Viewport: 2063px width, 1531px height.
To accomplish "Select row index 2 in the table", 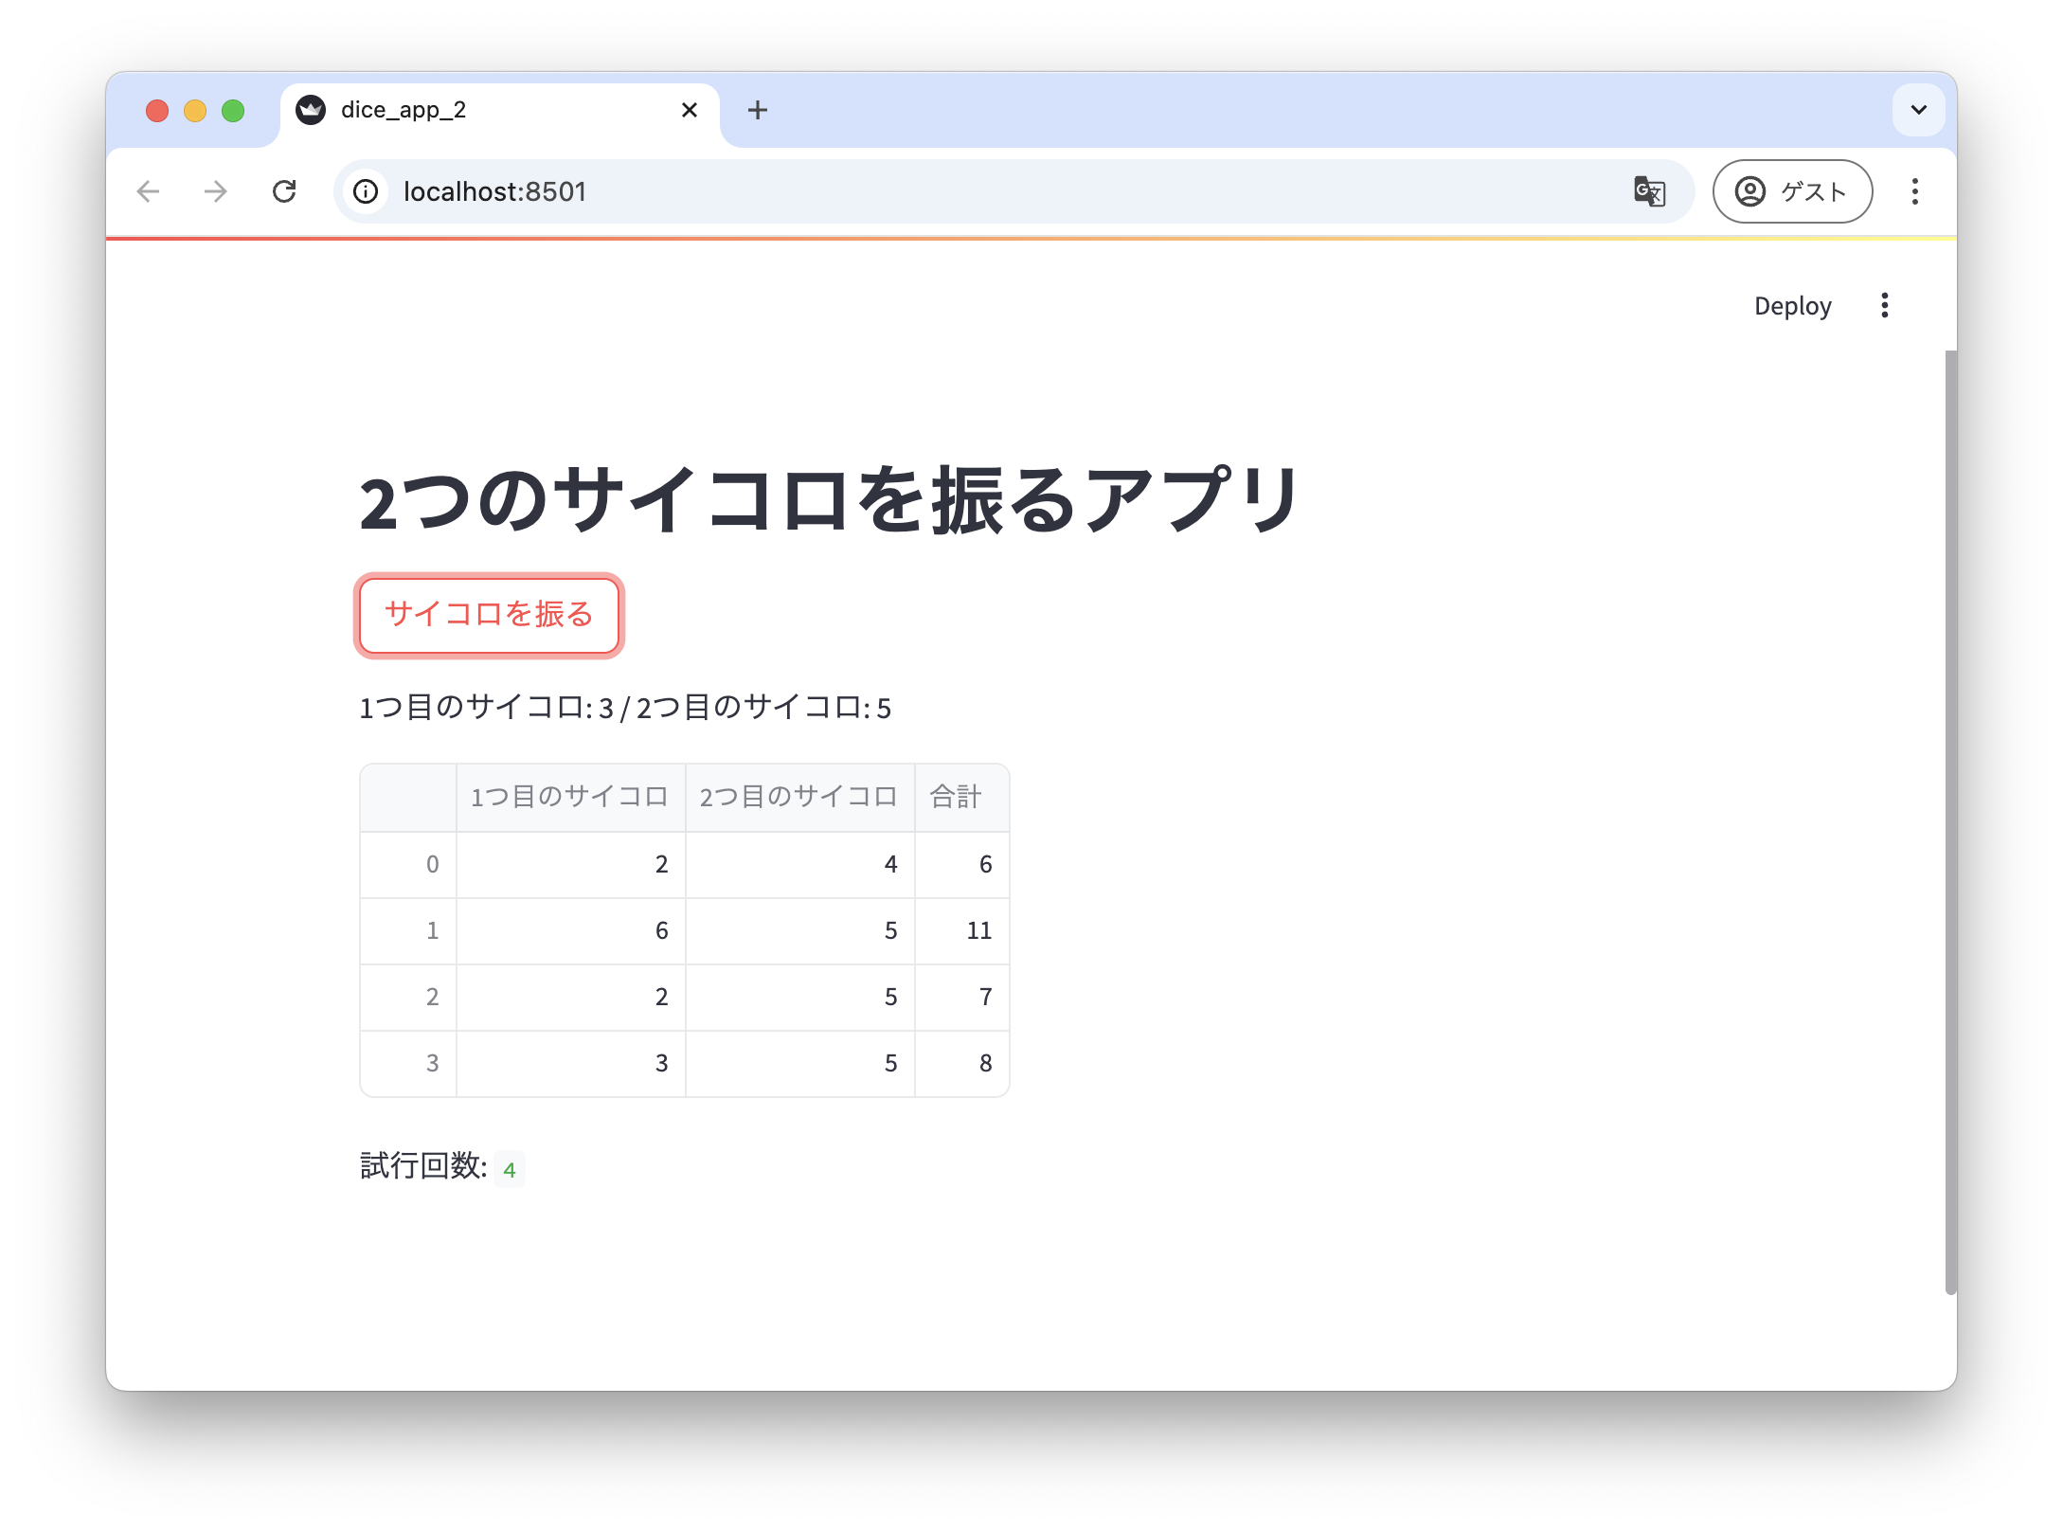I will [433, 997].
